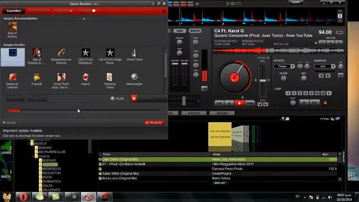Screen dimensions: 359x202
Task: Click the red Game Booster boost button
Action: [x=134, y=99]
